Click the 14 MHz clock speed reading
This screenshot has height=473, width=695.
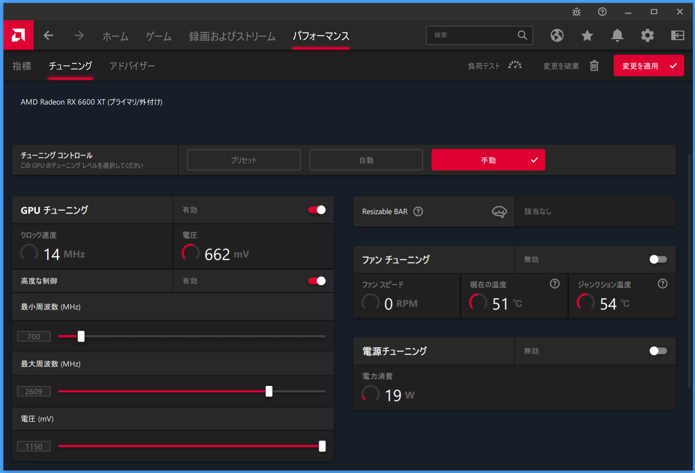(64, 254)
